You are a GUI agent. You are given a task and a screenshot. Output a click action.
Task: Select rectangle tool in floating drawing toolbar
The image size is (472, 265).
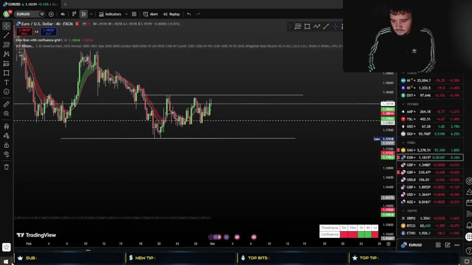coord(307,26)
